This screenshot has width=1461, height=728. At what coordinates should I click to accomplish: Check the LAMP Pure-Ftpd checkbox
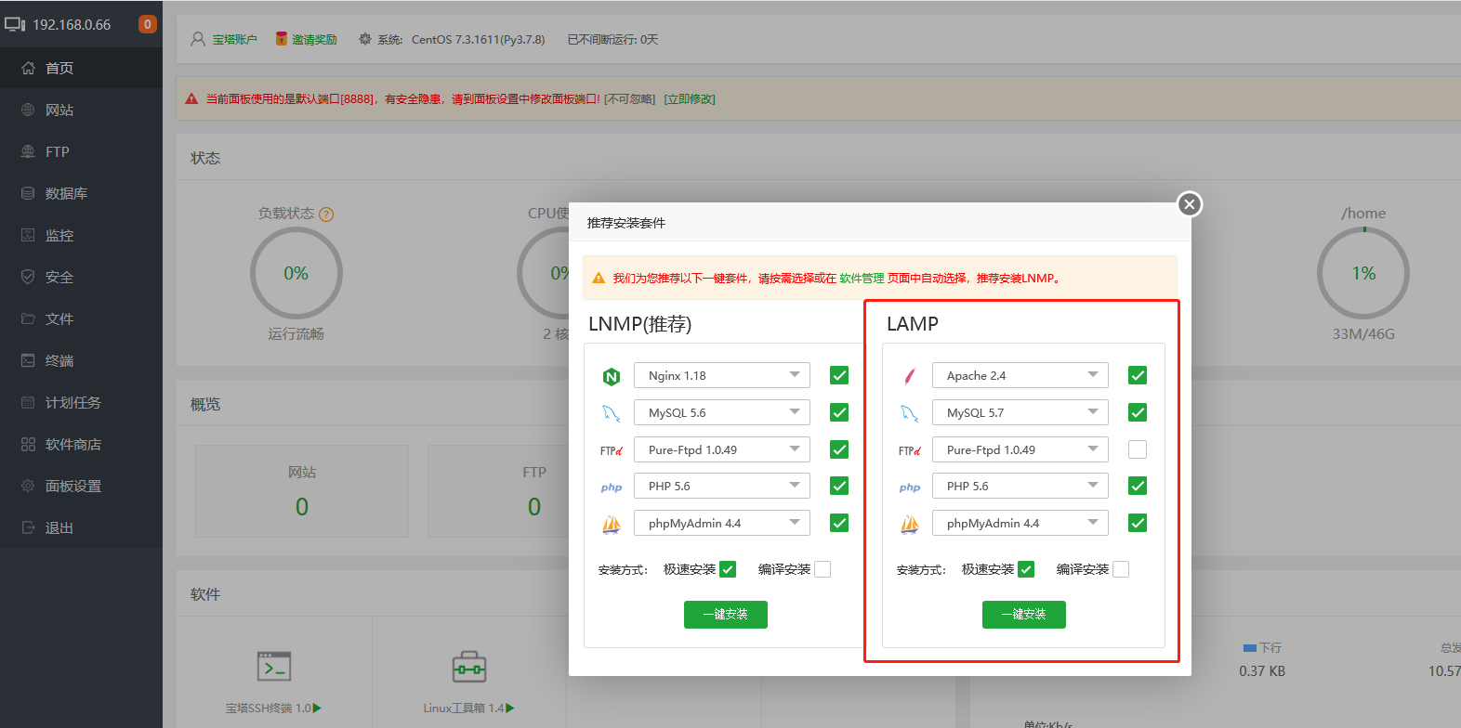1138,449
